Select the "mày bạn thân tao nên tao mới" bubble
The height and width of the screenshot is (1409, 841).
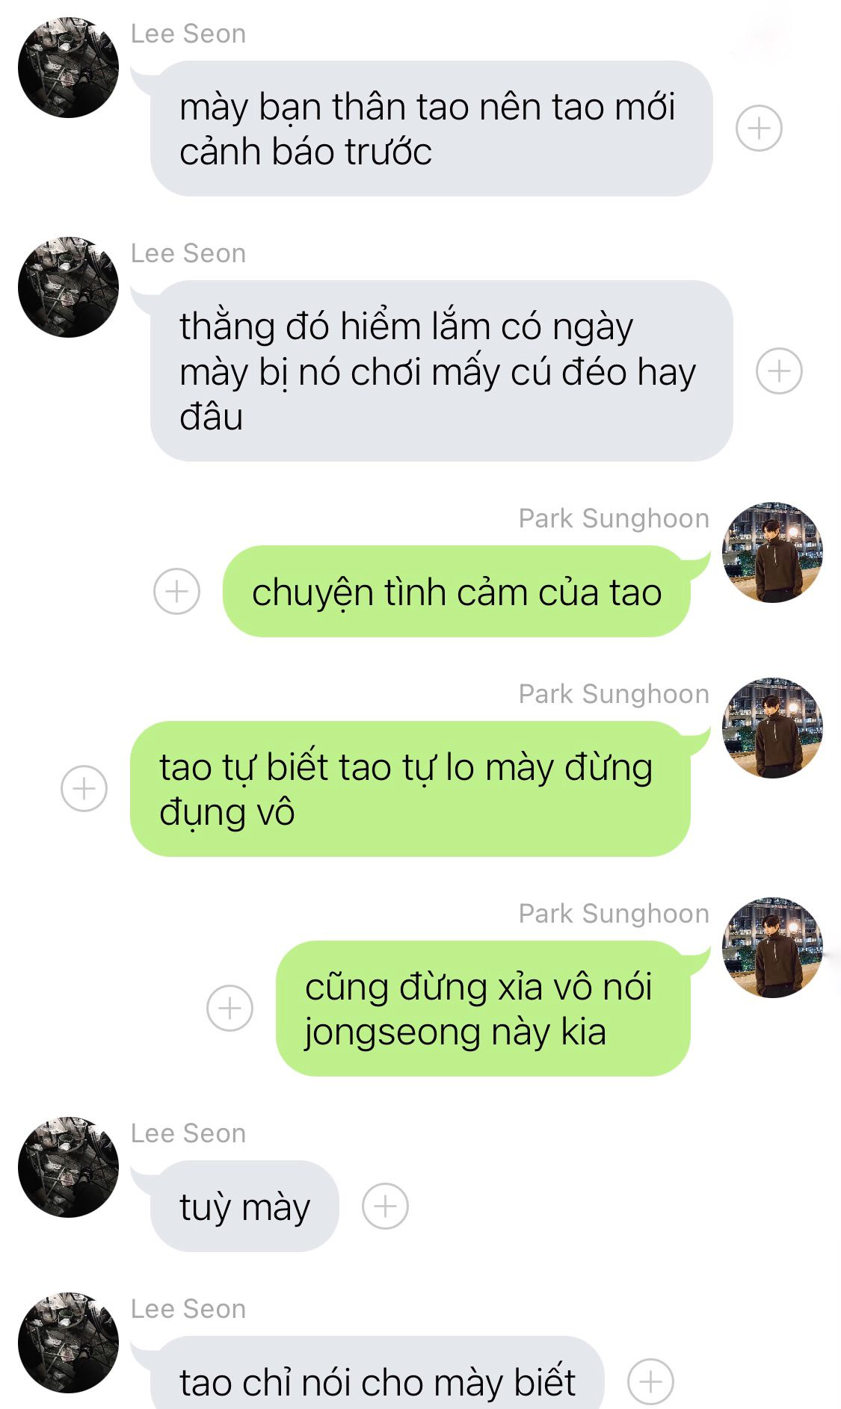coord(431,128)
